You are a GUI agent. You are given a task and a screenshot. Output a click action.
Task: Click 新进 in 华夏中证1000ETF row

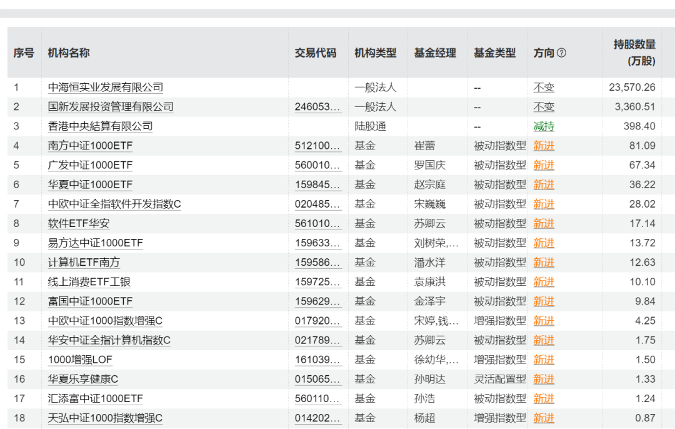[544, 184]
